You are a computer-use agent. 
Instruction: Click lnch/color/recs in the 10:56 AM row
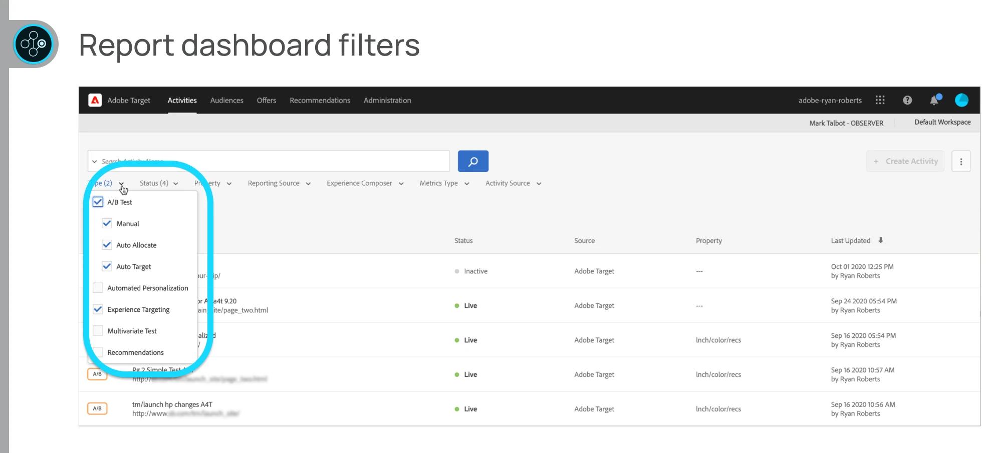[718, 409]
